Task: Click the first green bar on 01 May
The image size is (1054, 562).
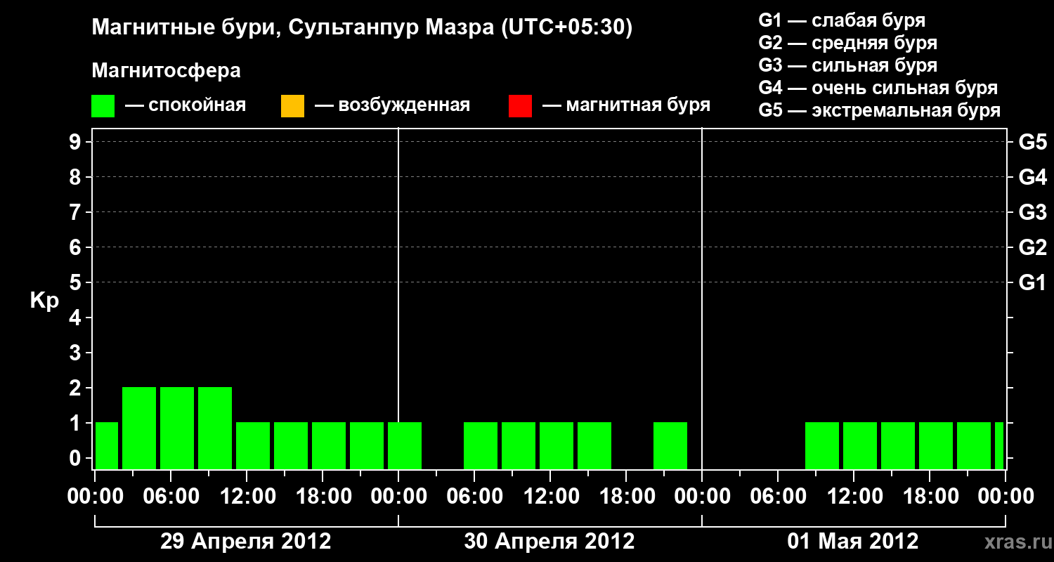Action: tap(822, 445)
